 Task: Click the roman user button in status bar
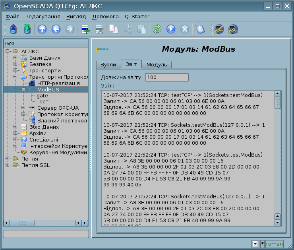coord(274,244)
